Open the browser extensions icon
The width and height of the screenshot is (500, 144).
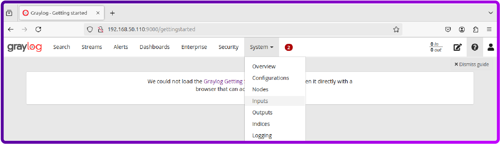[x=476, y=29]
